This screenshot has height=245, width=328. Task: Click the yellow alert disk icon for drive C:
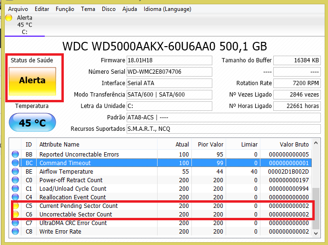coord(9,18)
